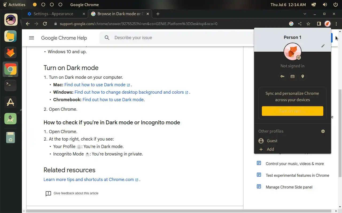342x213 pixels.
Task: Open the software store 'A' dock icon
Action: pos(10,102)
